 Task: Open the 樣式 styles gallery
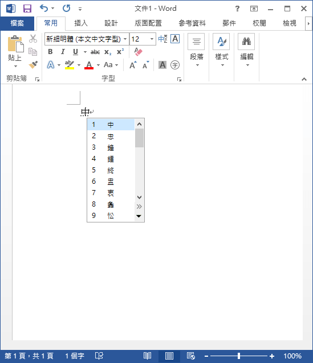click(222, 51)
